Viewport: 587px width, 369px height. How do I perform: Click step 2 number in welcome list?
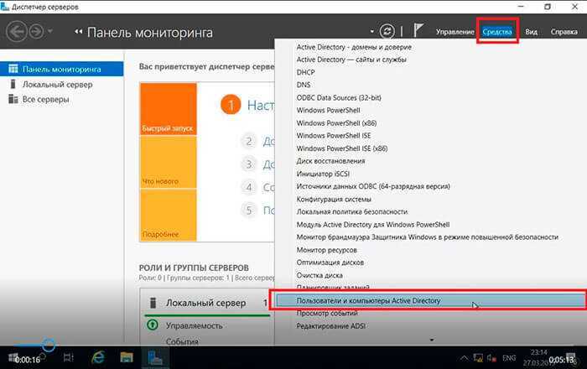pyautogui.click(x=248, y=142)
